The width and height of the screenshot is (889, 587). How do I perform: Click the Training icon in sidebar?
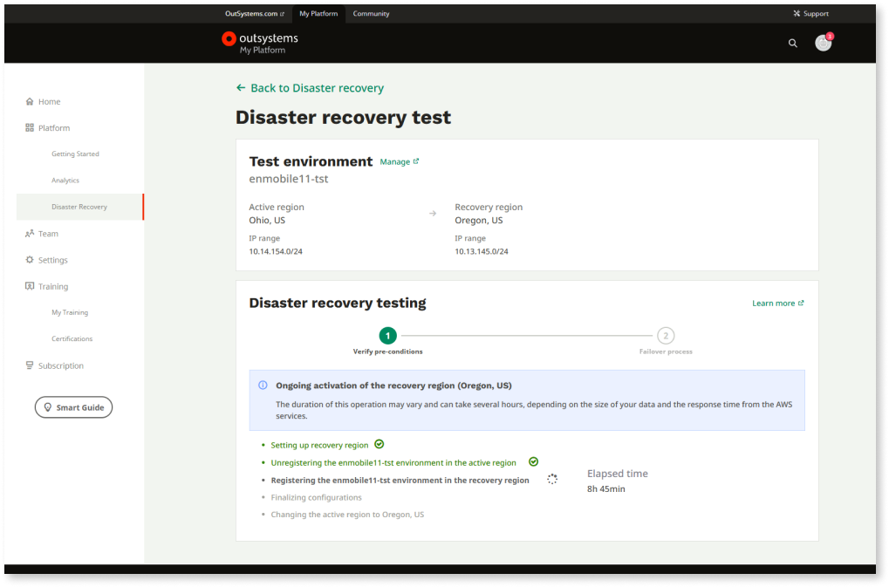click(x=30, y=286)
